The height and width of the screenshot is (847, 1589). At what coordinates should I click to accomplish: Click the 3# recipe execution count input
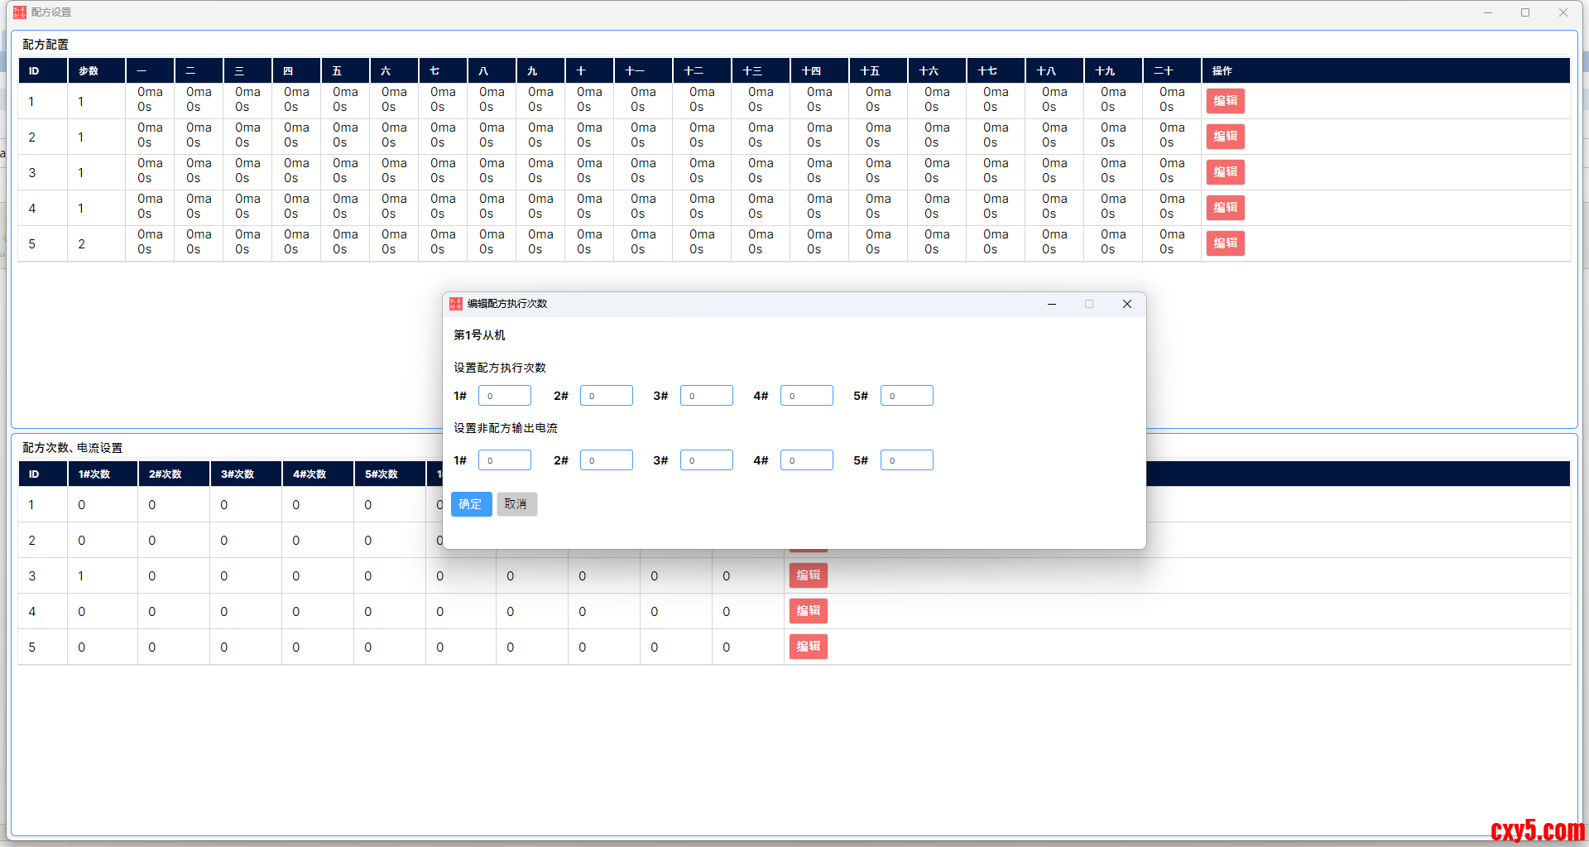[706, 396]
